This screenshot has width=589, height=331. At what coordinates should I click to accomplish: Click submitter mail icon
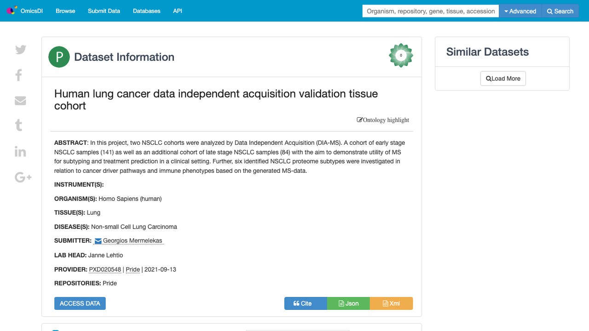tap(98, 241)
